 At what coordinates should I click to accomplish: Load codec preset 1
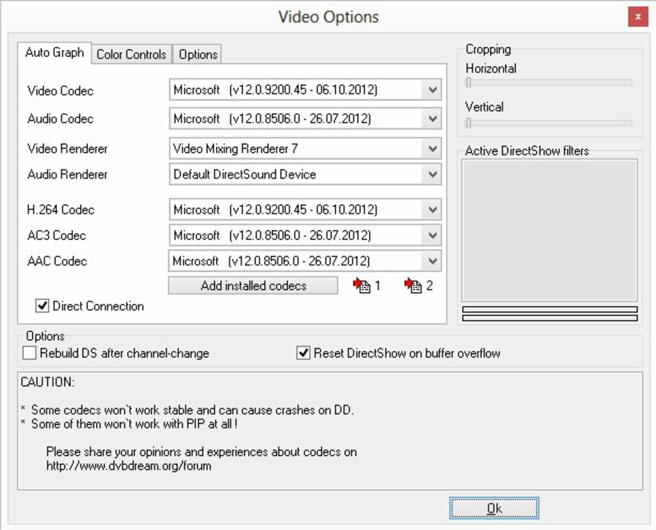coord(363,285)
